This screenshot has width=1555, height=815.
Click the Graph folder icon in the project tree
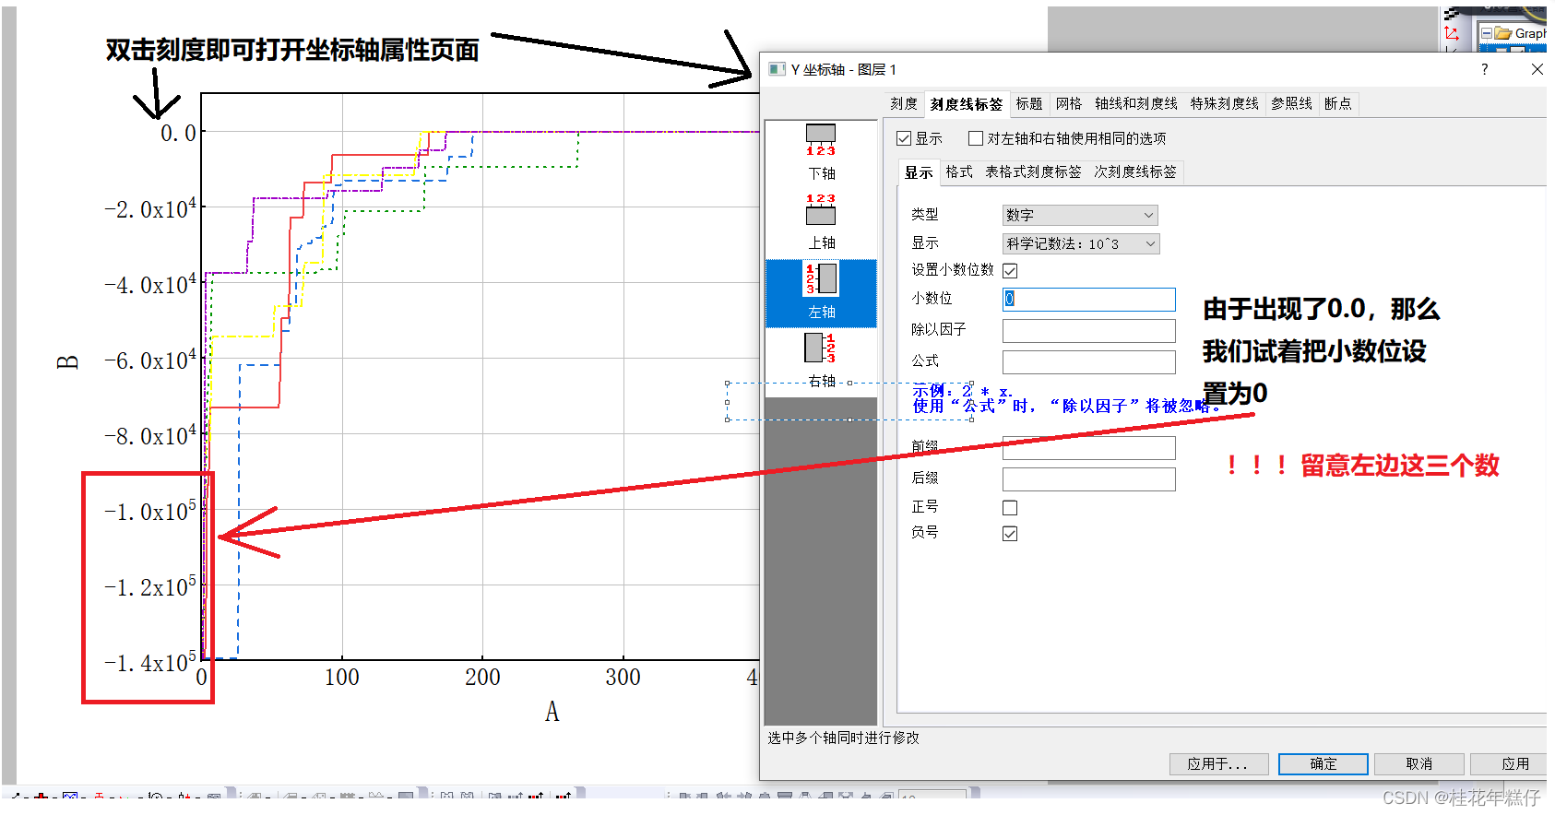tap(1503, 33)
